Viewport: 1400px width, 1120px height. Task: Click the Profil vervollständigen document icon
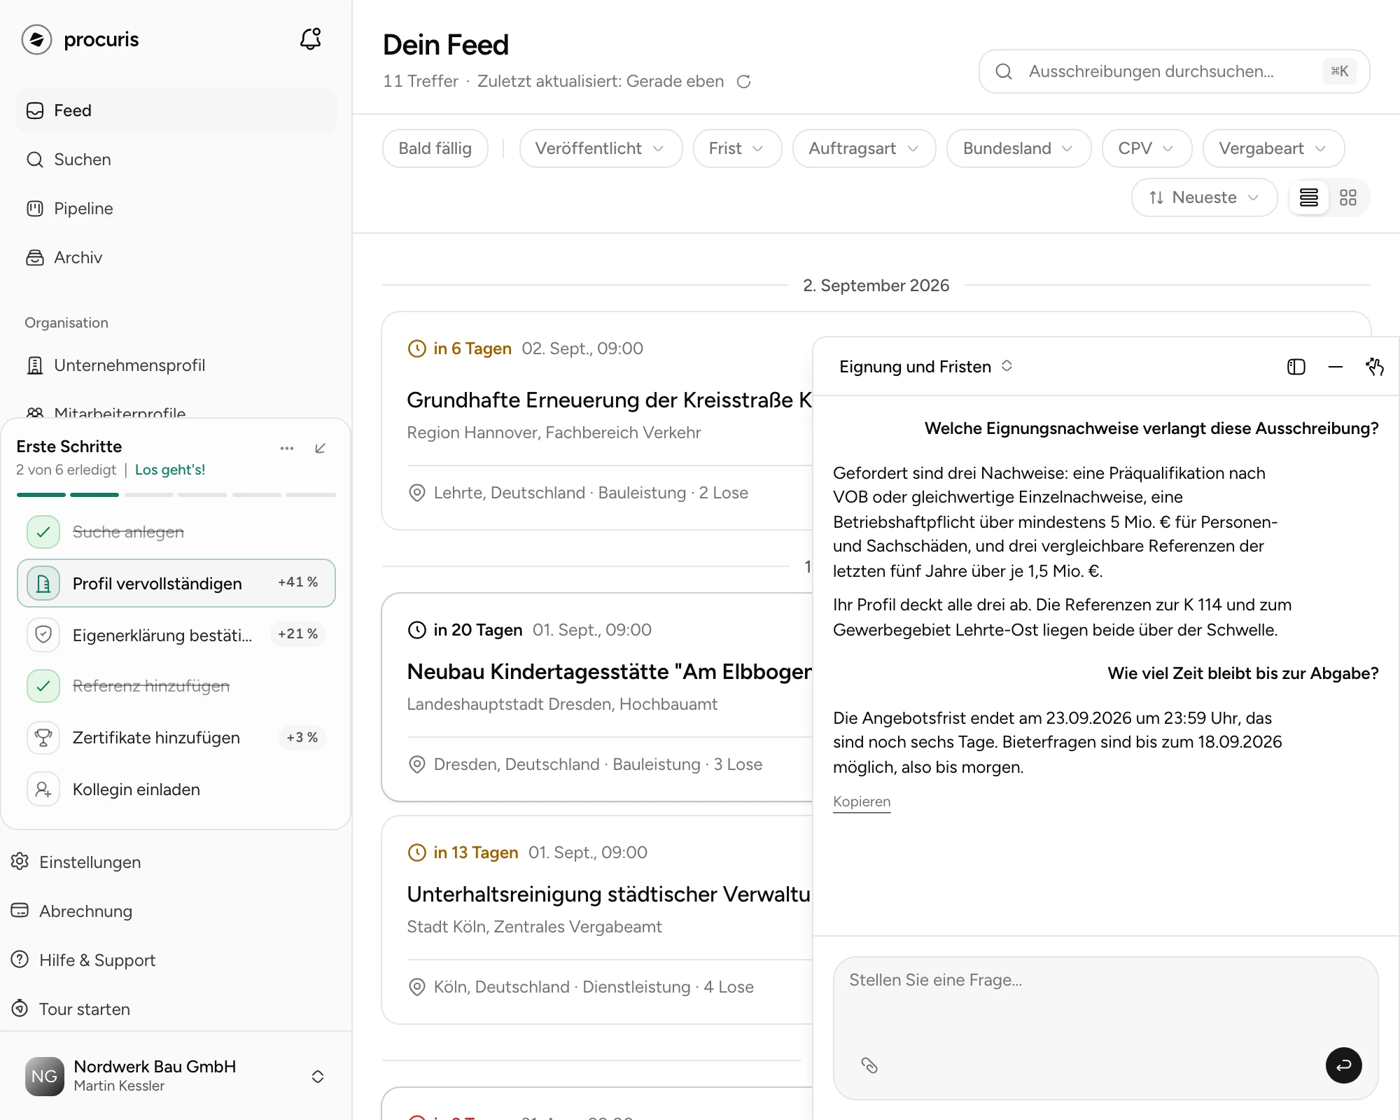click(x=43, y=583)
